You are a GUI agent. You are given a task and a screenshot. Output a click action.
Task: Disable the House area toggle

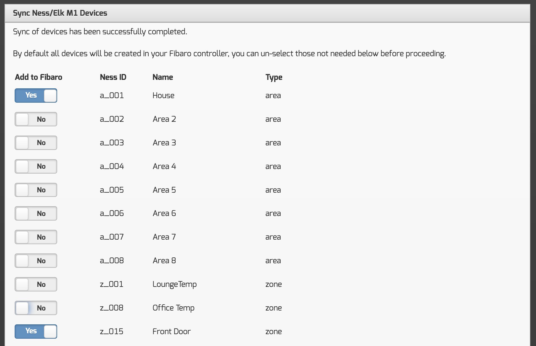36,96
